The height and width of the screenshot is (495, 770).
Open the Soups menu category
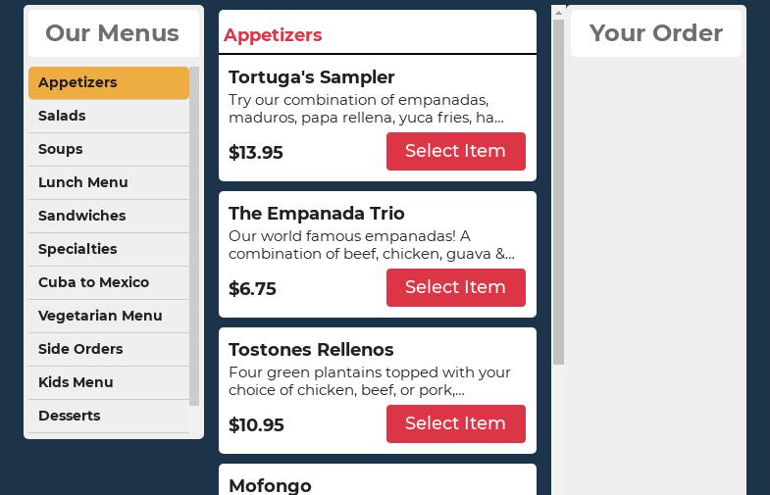(108, 150)
